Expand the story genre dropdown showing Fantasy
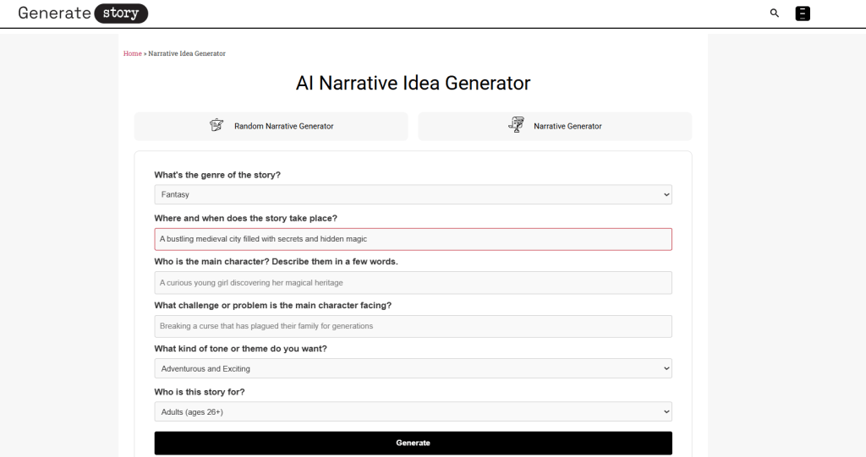Image resolution: width=866 pixels, height=457 pixels. tap(413, 195)
